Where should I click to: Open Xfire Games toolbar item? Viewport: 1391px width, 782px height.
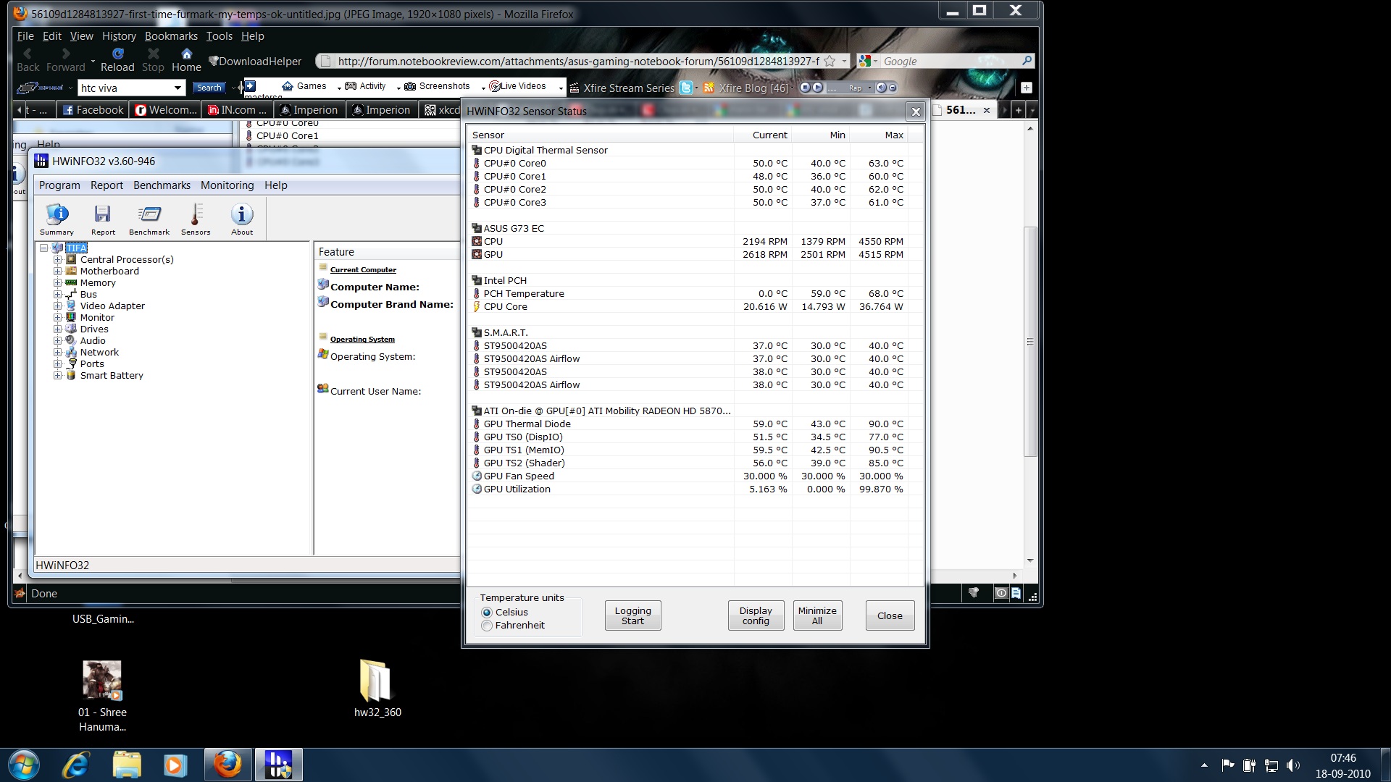304,86
